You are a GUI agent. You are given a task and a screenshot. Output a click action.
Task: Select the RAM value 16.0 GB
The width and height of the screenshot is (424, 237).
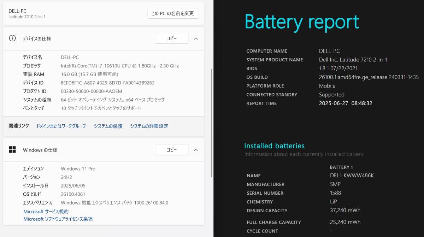click(89, 74)
